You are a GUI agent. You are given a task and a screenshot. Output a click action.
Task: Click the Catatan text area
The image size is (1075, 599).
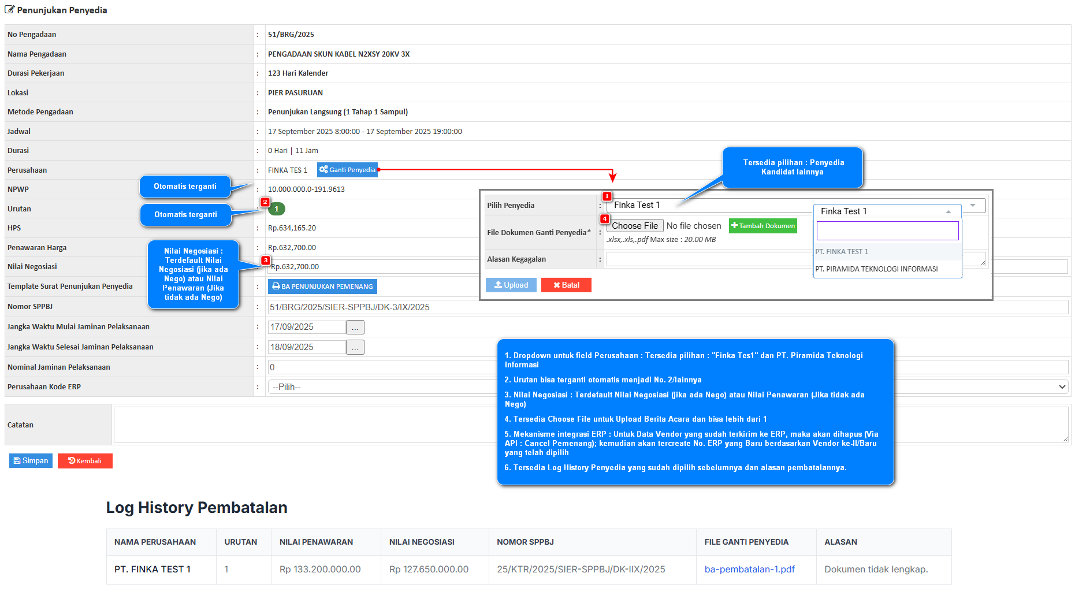[591, 425]
